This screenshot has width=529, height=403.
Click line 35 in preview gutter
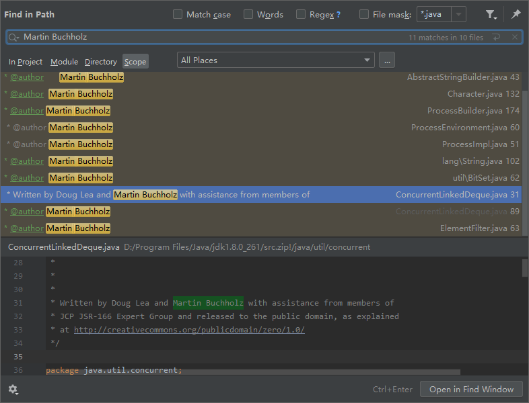point(18,357)
